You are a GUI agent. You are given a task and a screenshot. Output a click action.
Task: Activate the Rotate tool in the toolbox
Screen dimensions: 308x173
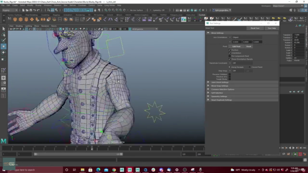[3, 52]
